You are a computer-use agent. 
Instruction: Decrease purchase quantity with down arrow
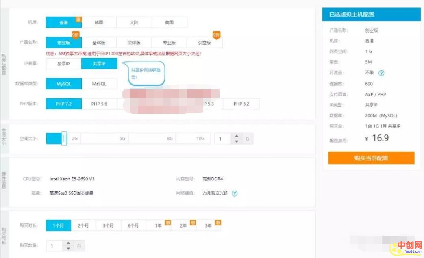point(68,249)
